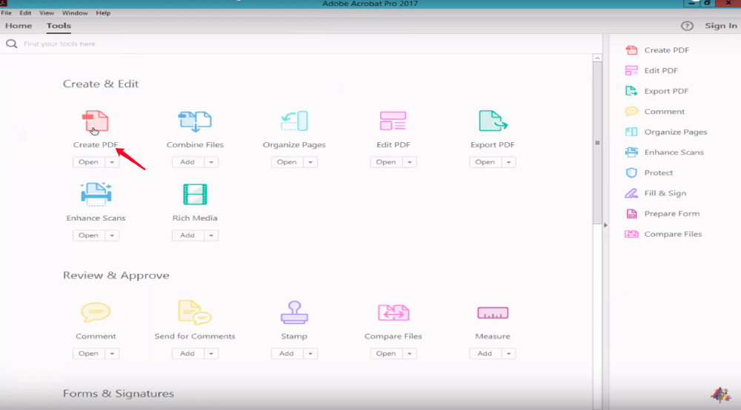This screenshot has height=410, width=741.
Task: Click the Rich Media film icon
Action: 195,195
